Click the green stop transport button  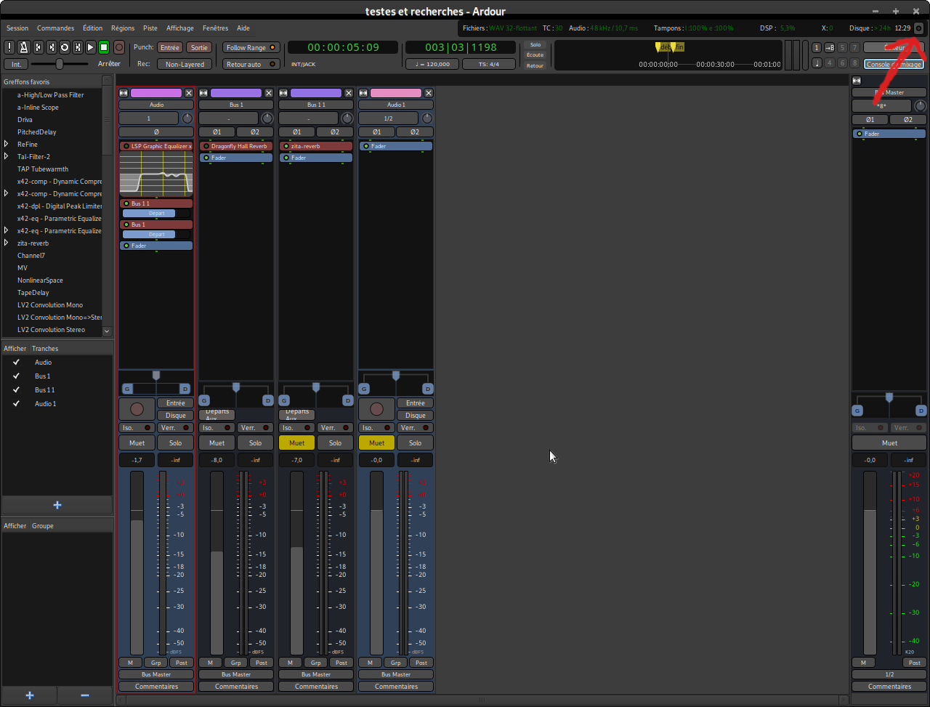104,47
